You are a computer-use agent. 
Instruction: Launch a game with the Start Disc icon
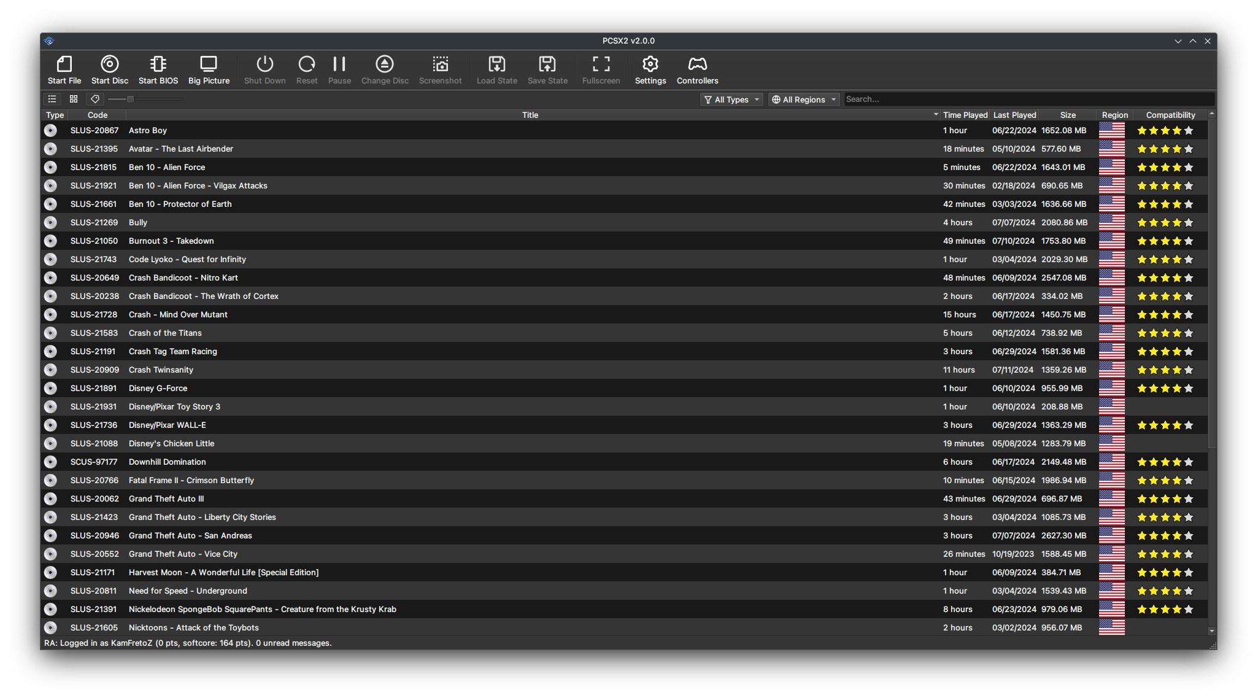pos(110,64)
